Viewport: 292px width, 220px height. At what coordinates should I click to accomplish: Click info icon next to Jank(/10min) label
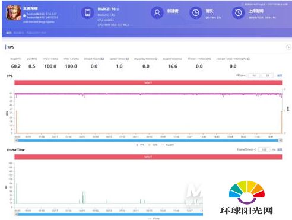(128, 59)
